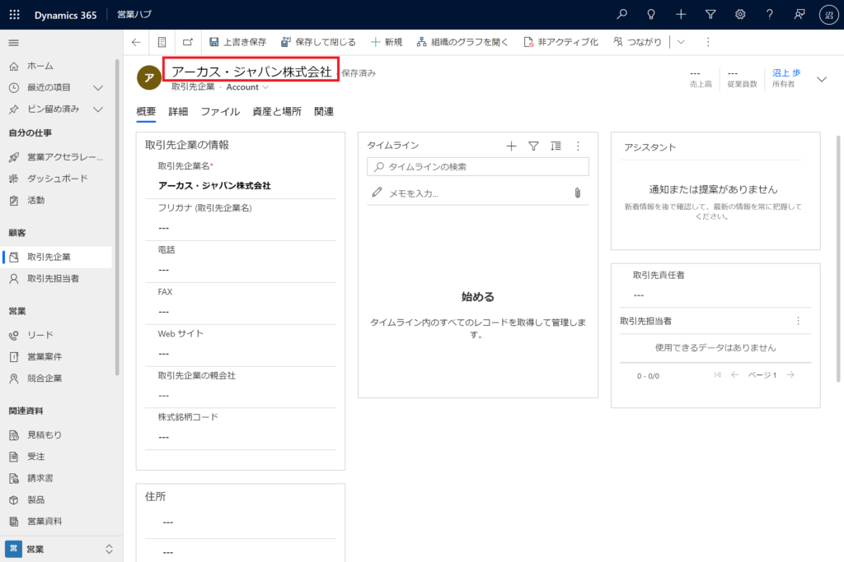Open the Account form selector dropdown

[247, 87]
